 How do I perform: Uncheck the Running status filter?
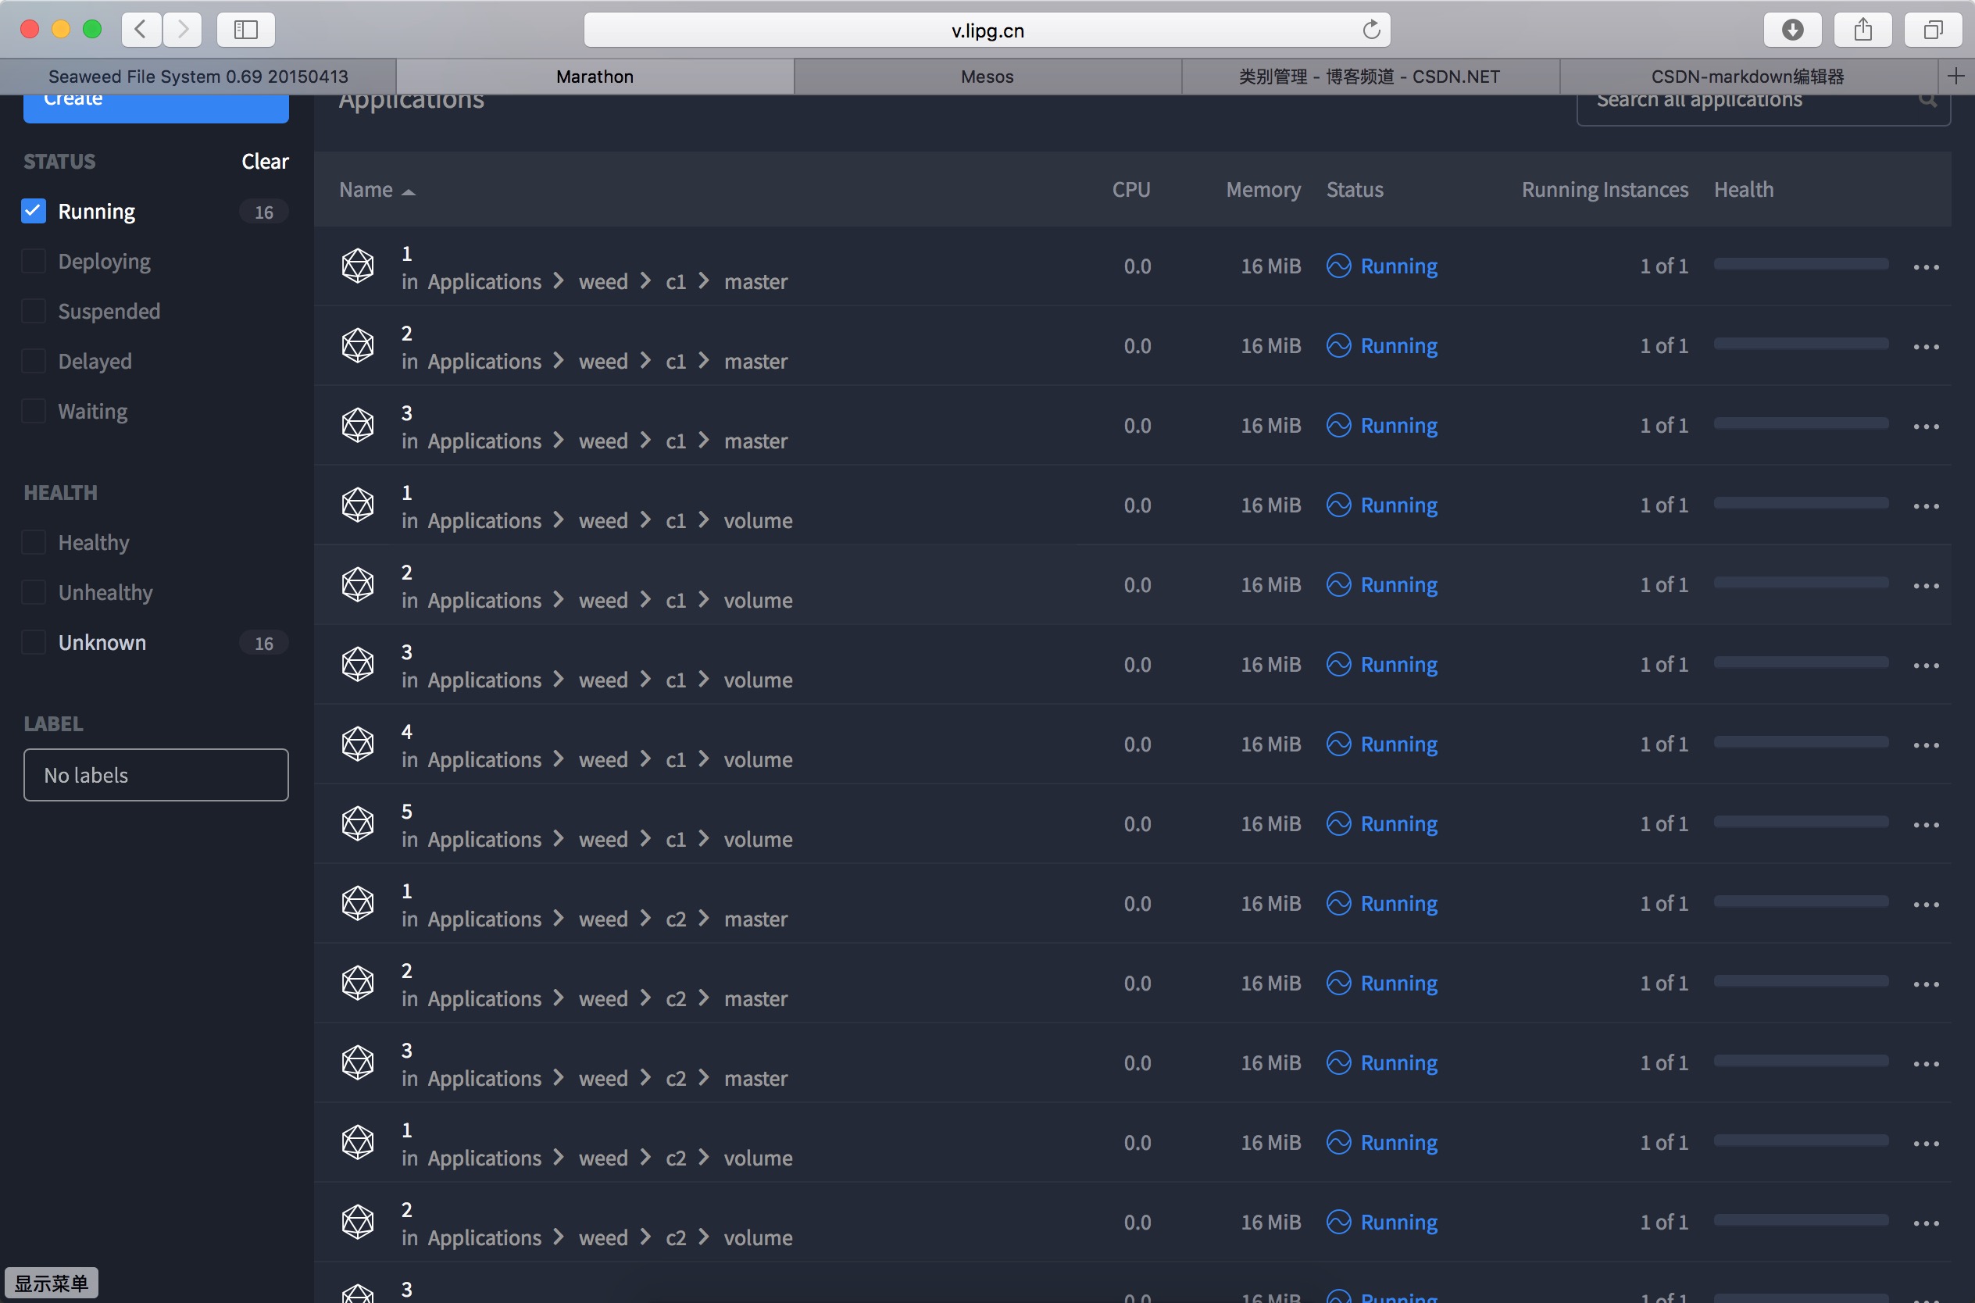34,211
